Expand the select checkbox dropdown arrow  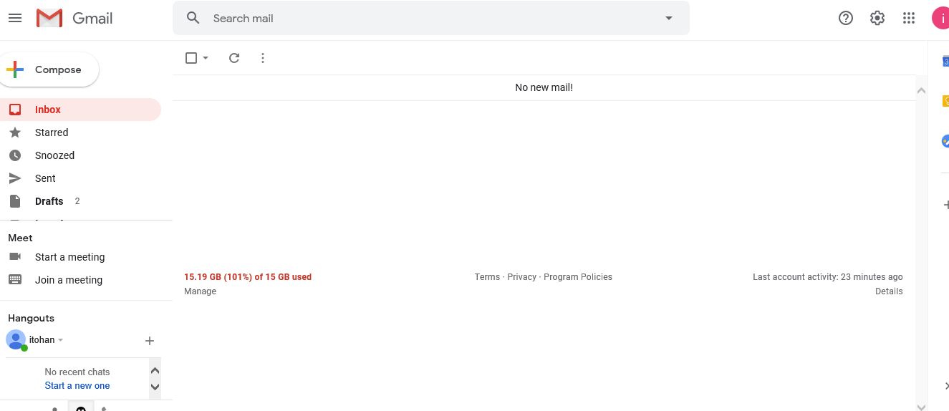pyautogui.click(x=206, y=58)
